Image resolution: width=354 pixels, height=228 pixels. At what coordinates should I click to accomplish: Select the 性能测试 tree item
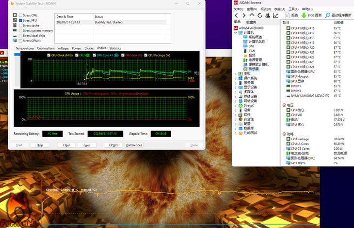[250, 133]
